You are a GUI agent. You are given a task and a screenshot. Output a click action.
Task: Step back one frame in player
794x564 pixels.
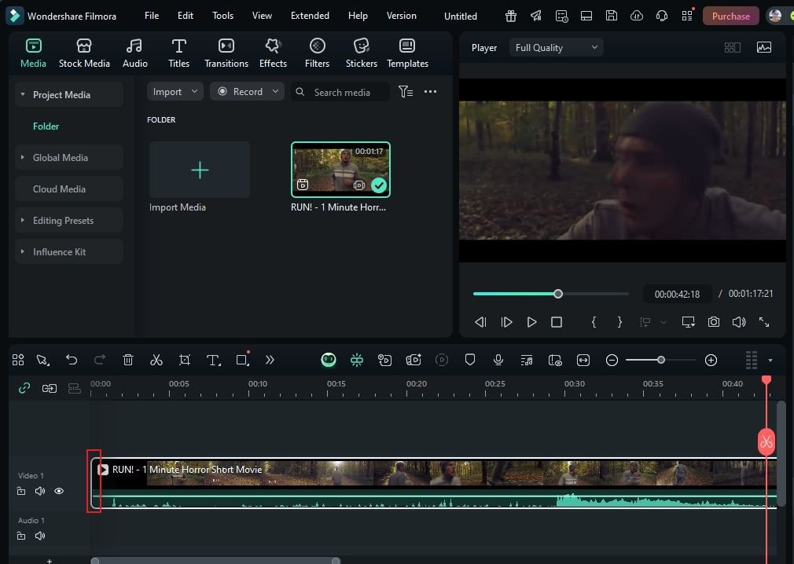point(480,322)
